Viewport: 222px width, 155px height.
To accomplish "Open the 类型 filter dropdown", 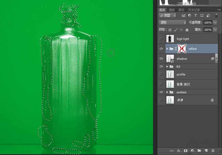I will click(x=168, y=15).
